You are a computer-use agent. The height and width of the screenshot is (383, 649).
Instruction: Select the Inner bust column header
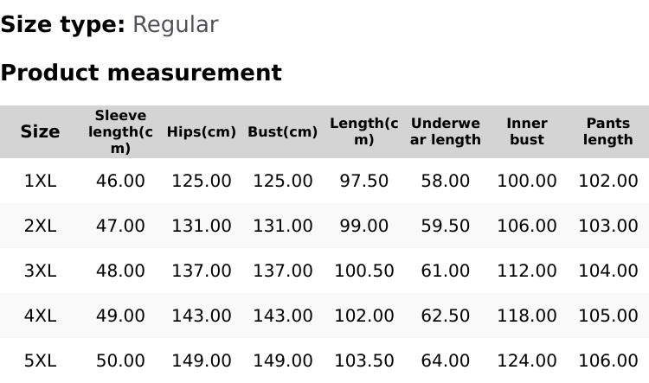[527, 131]
